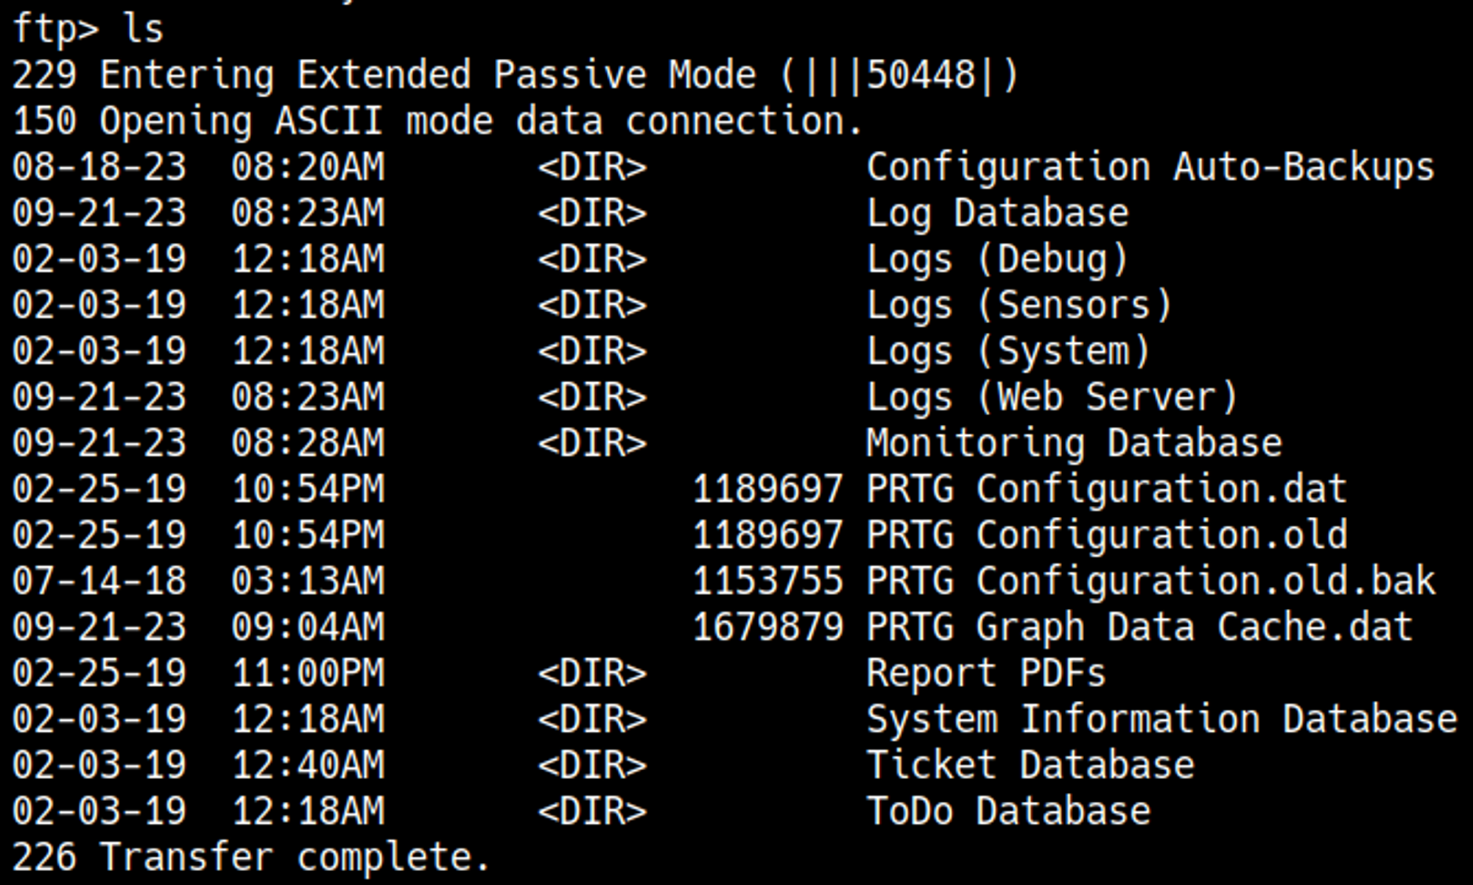Image resolution: width=1473 pixels, height=885 pixels.
Task: Click the "Monitoring Database" directory name
Action: click(1074, 443)
